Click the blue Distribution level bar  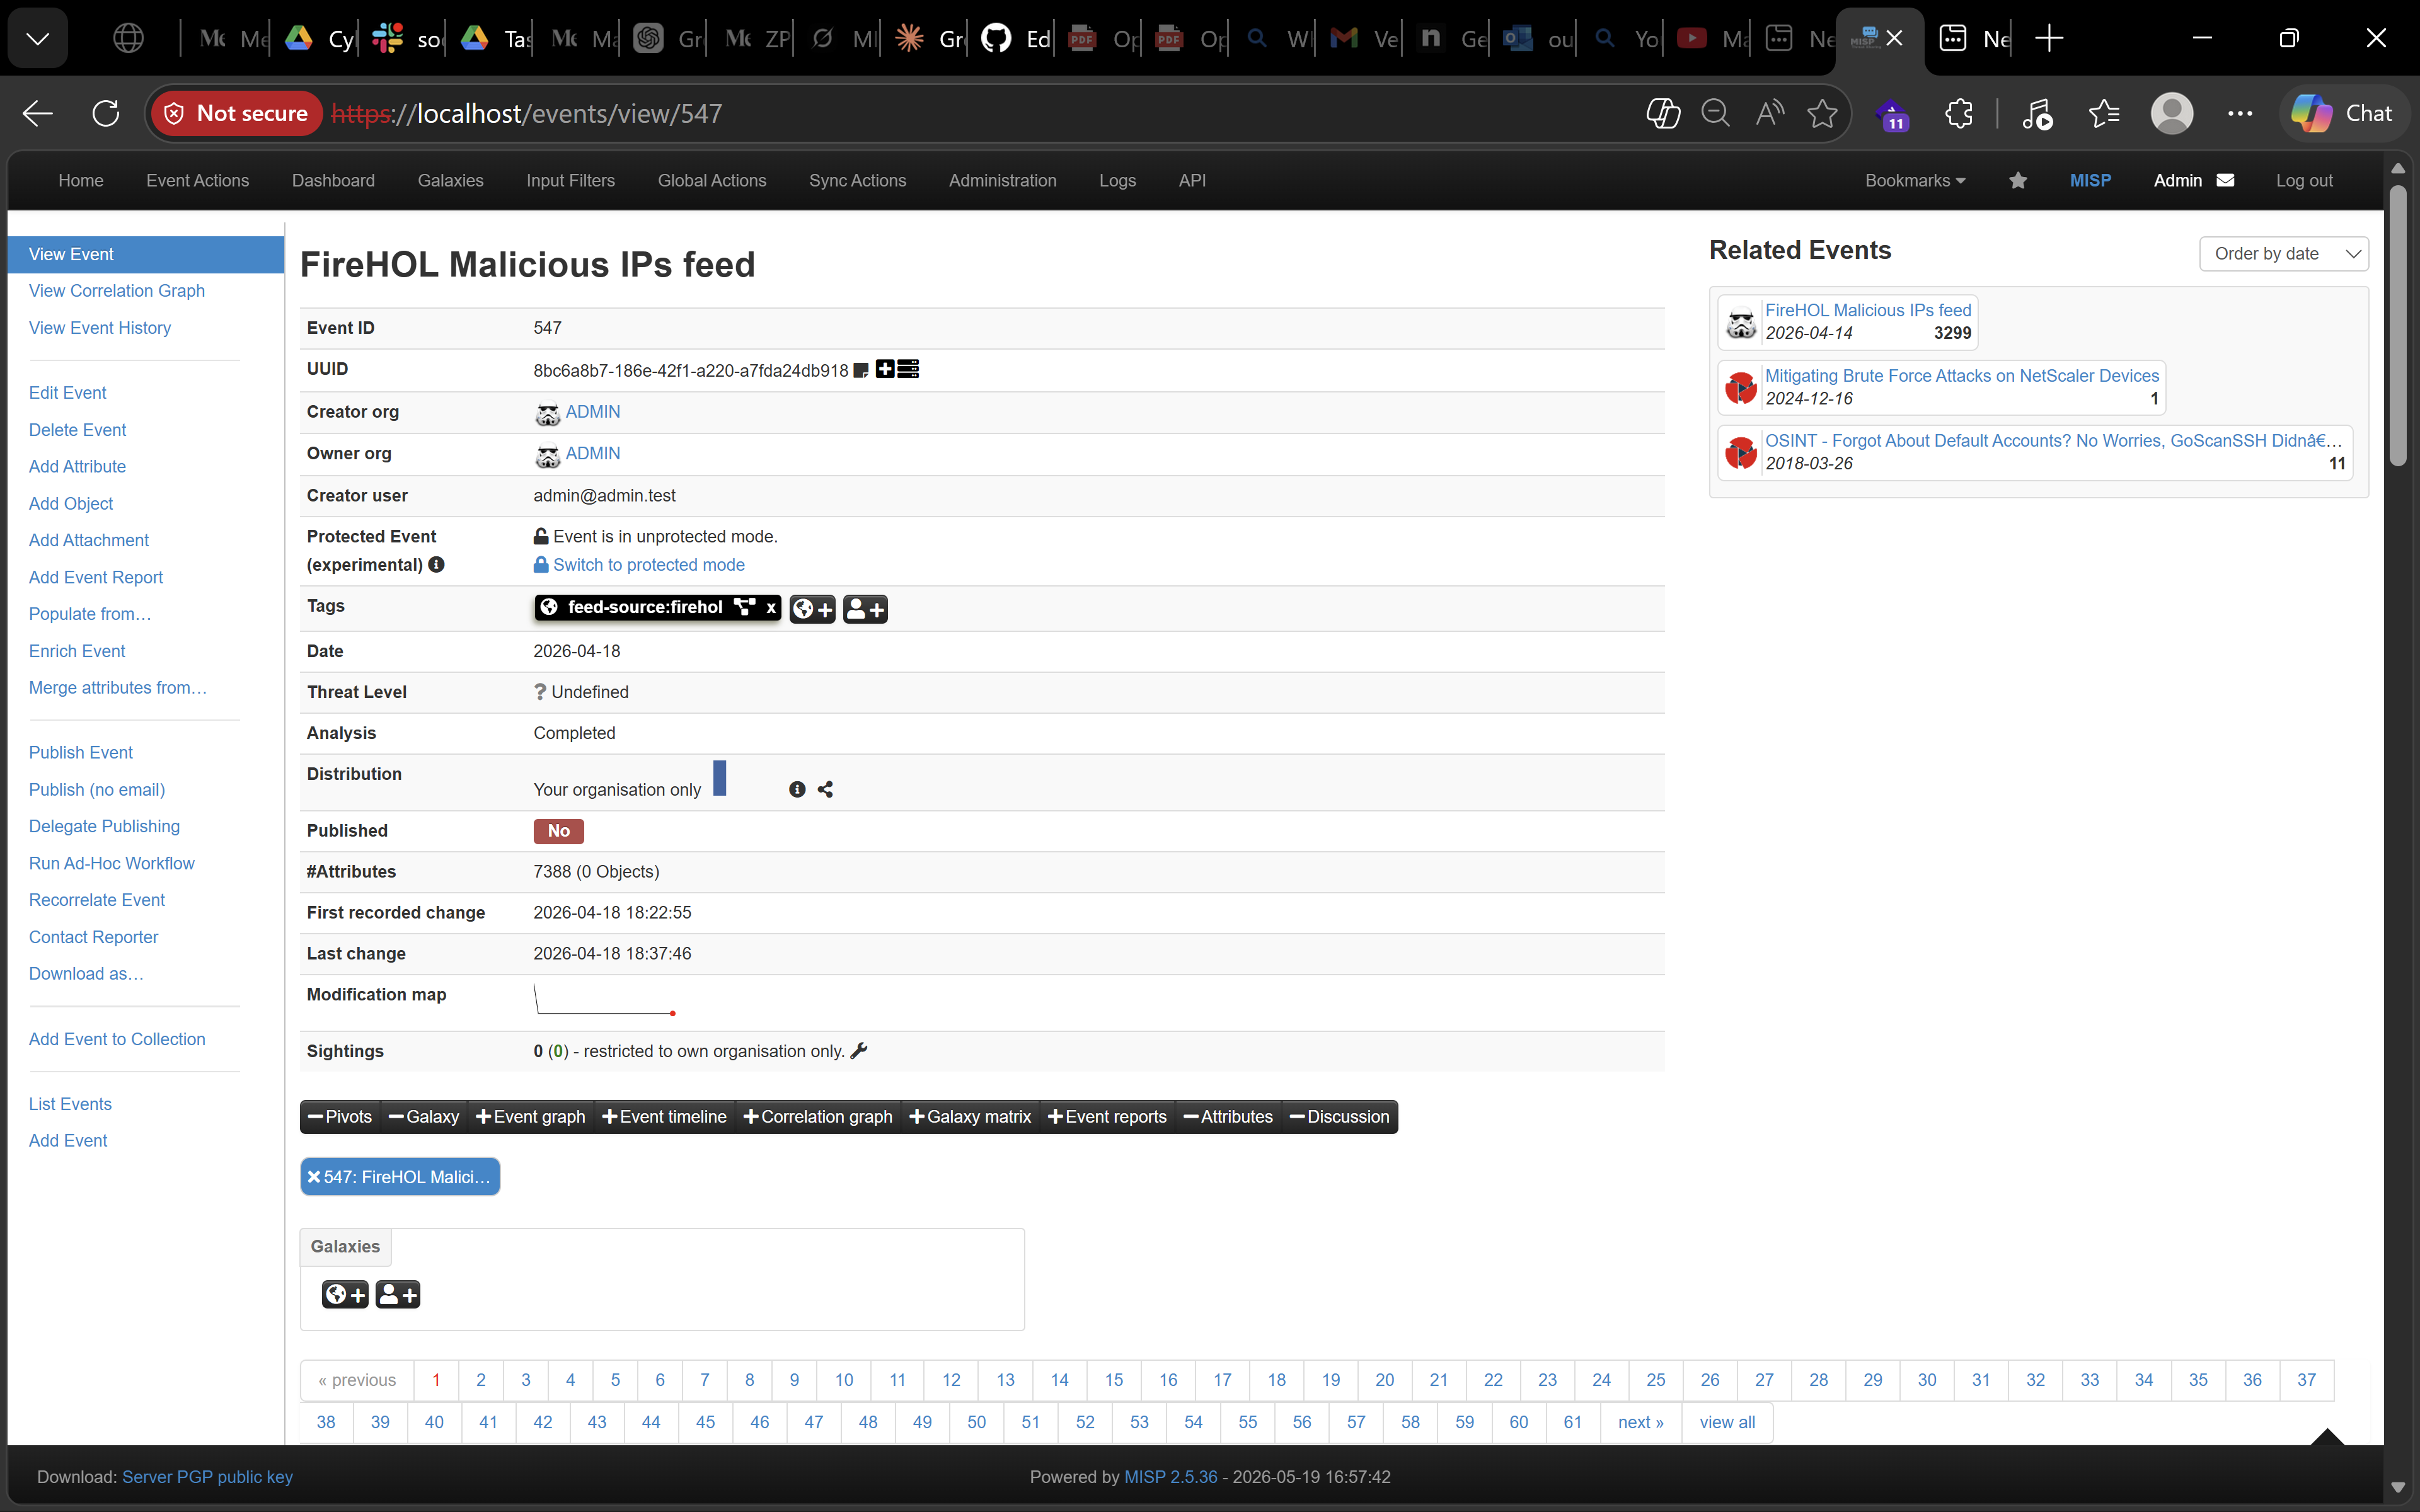pyautogui.click(x=719, y=778)
